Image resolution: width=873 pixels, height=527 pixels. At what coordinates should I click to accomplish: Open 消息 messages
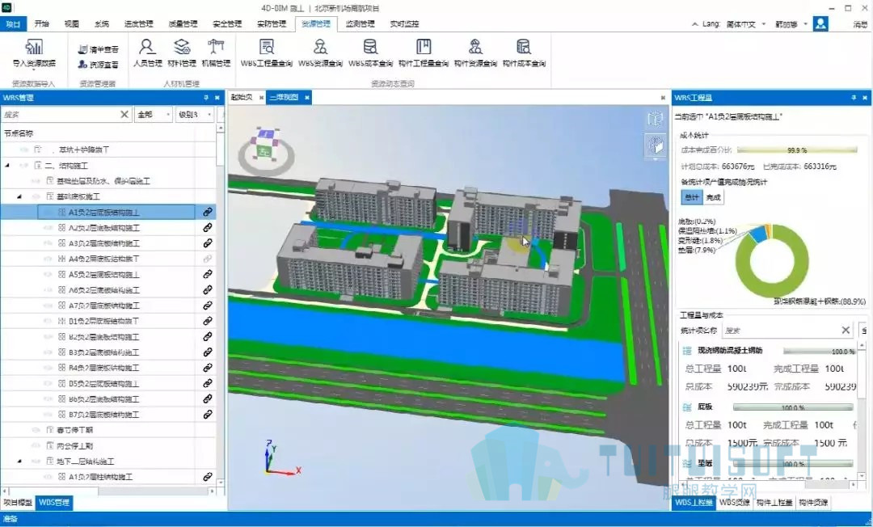859,24
